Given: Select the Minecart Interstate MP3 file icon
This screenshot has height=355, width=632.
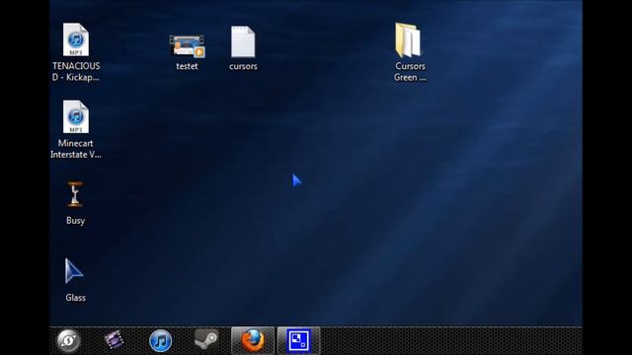Looking at the screenshot, I should click(x=76, y=116).
